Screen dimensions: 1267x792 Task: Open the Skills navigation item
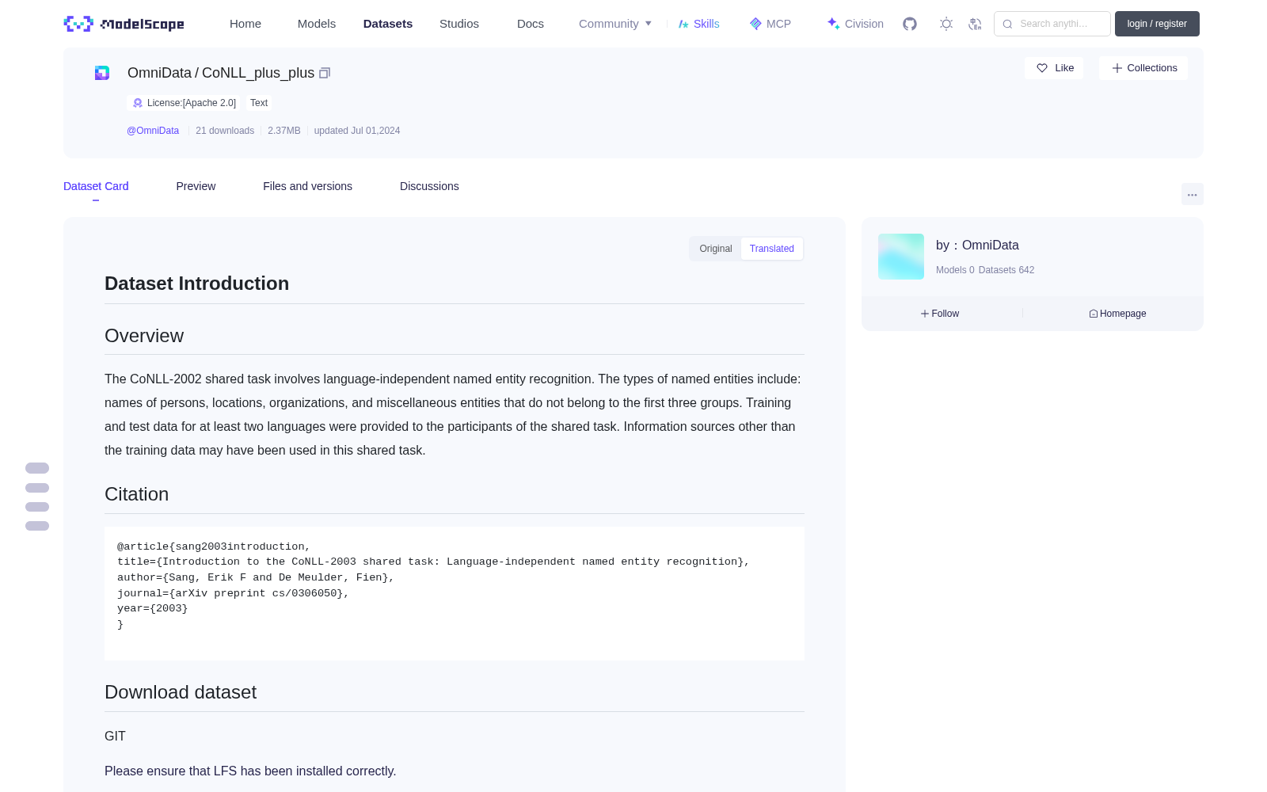coord(698,24)
